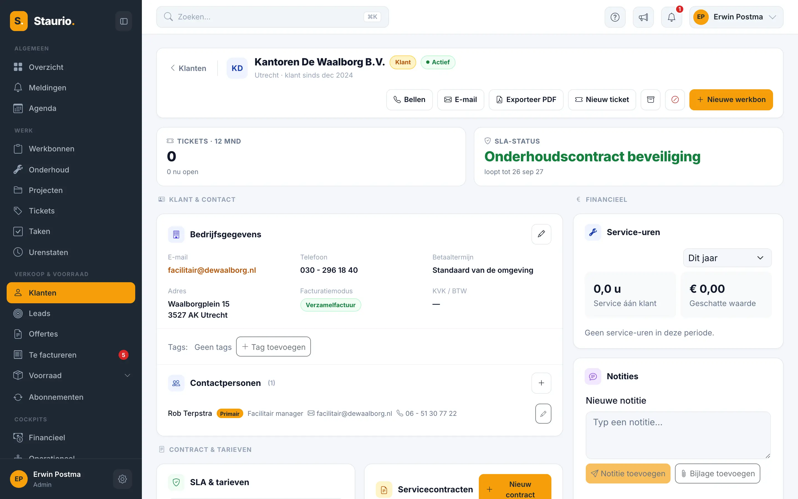Open the help question mark icon
The width and height of the screenshot is (798, 499).
coord(615,17)
